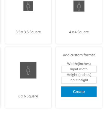Click the "Add custom format" heading
This screenshot has width=109, height=115.
coord(79,55)
